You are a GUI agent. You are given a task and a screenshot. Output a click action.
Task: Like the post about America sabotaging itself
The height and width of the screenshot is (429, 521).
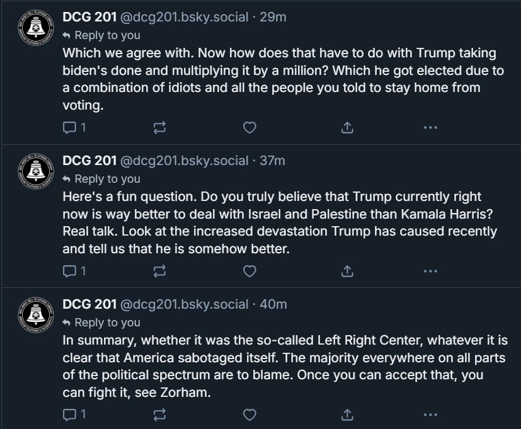tap(249, 415)
